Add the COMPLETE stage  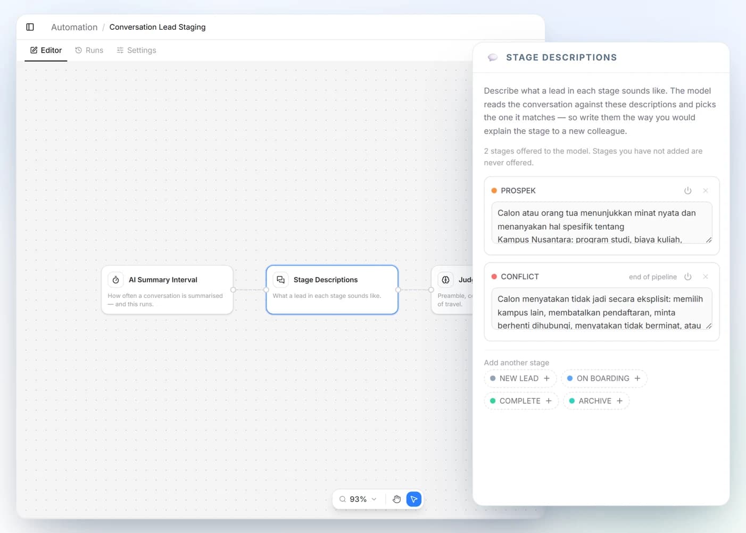(521, 401)
